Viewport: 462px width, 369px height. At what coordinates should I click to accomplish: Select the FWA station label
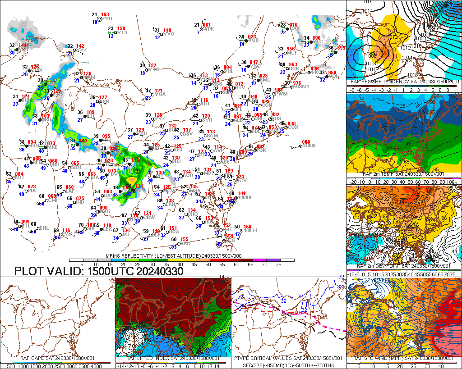pos(93,178)
